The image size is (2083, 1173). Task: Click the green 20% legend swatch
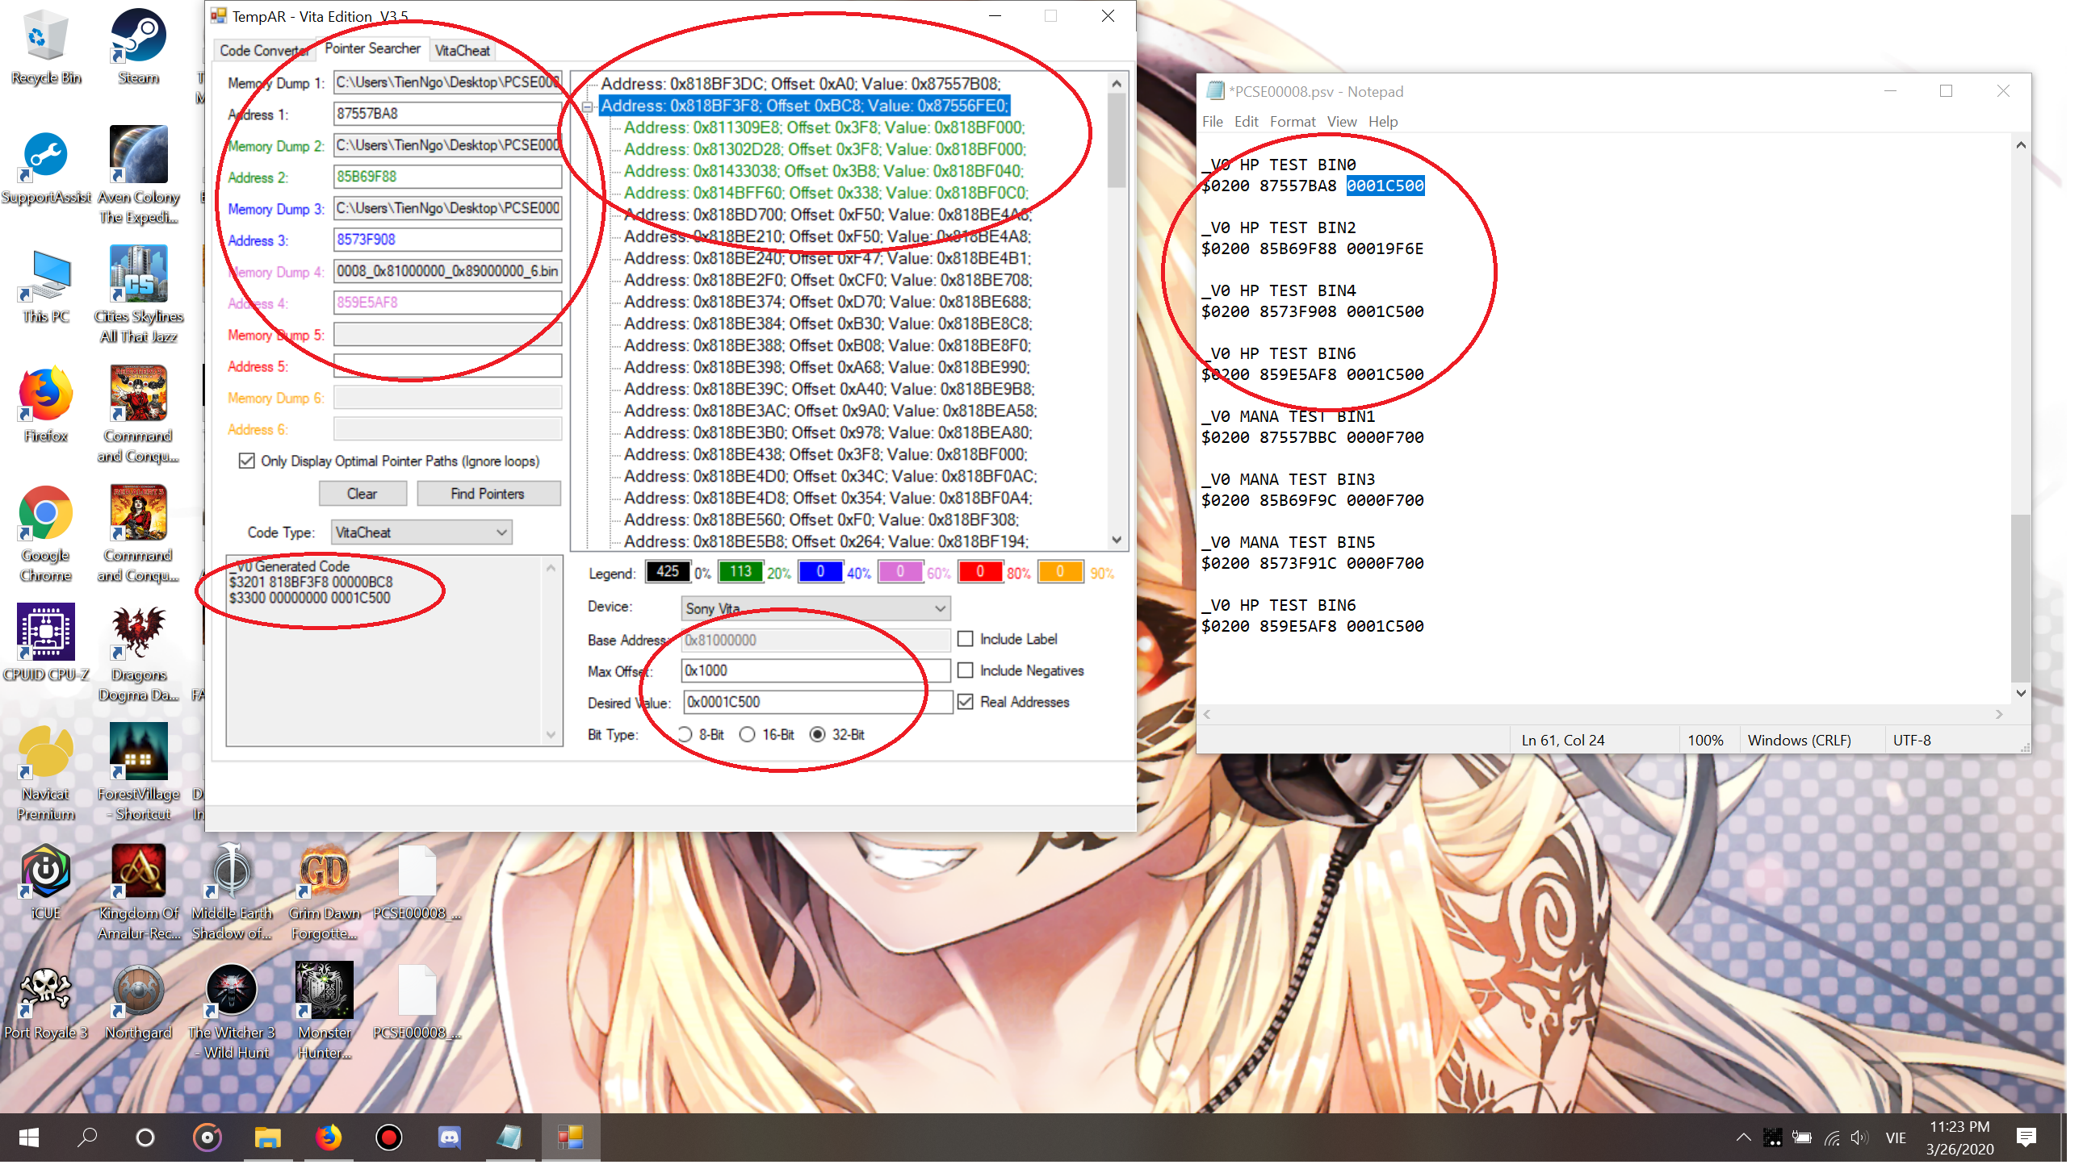[x=740, y=572]
